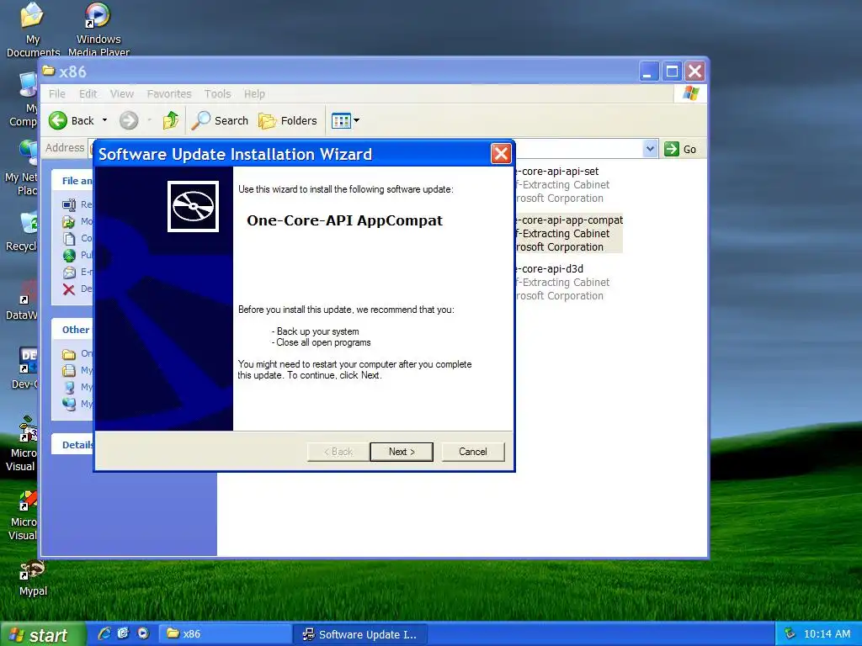Click the Forward arrow in Explorer toolbar
Viewport: 862px width, 646px height.
pyautogui.click(x=129, y=120)
